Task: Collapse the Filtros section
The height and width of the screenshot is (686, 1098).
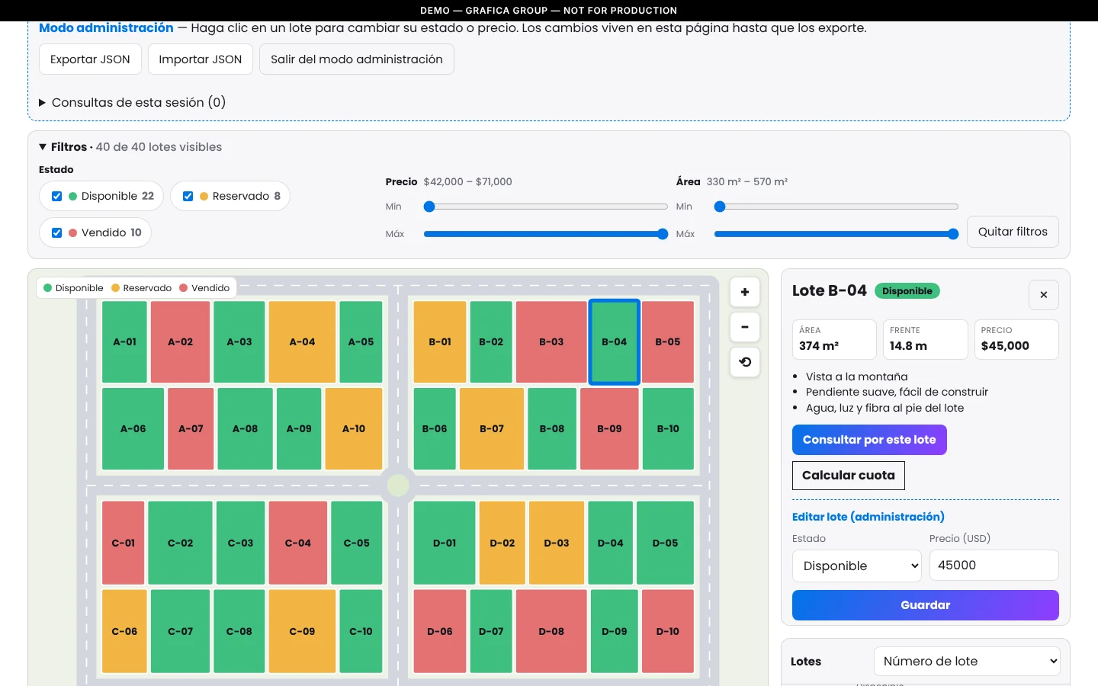Action: coord(130,147)
